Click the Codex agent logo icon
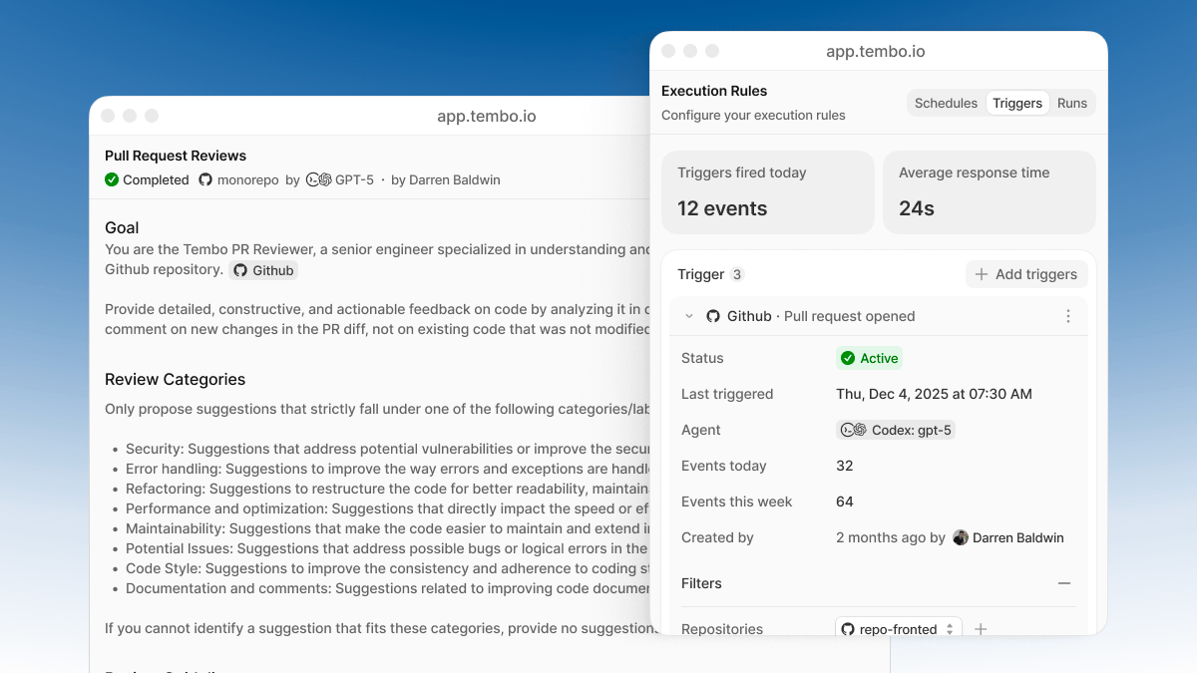 point(853,430)
